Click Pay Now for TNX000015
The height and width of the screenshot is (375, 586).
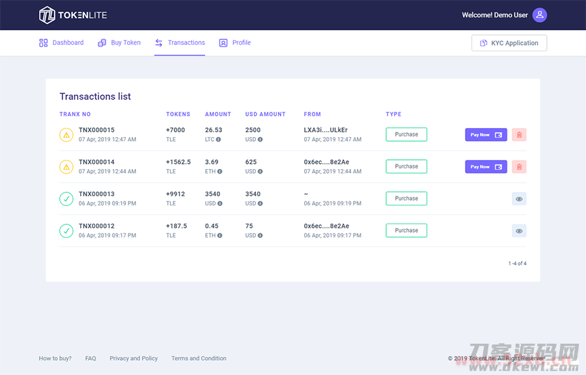coord(486,135)
